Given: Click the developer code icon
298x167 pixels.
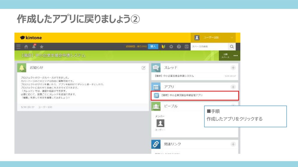Looking at the screenshot, I should tap(187, 47).
